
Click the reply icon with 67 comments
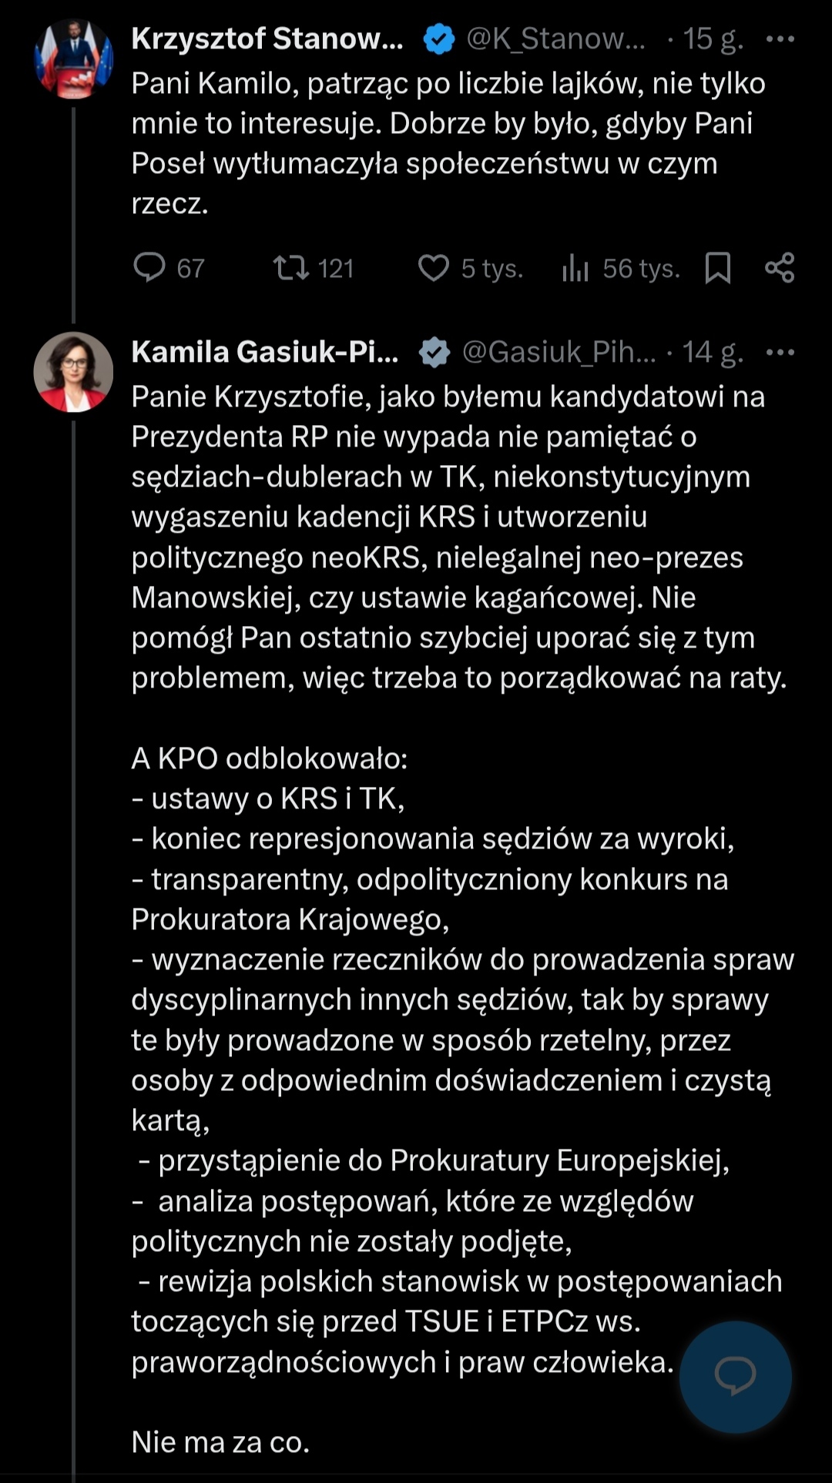[x=149, y=268]
